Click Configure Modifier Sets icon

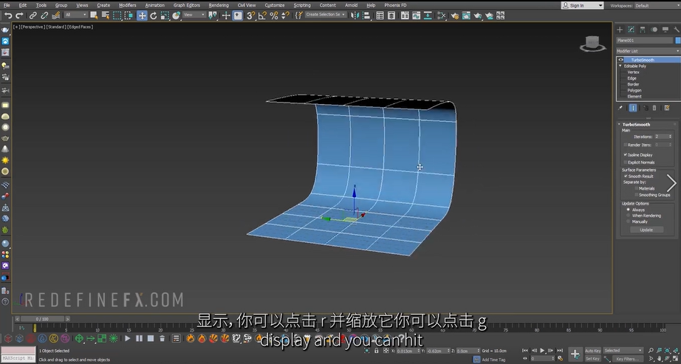pyautogui.click(x=667, y=108)
